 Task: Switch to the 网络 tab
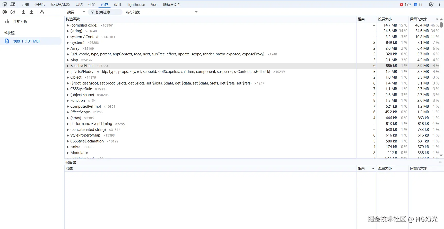tap(79, 5)
